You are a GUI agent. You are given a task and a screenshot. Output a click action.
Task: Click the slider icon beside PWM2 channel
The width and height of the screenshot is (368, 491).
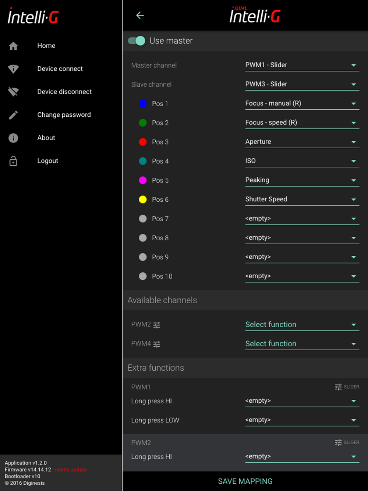[x=157, y=325]
